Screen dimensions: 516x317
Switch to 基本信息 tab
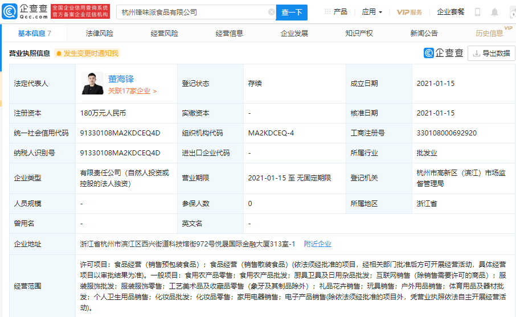coord(34,33)
